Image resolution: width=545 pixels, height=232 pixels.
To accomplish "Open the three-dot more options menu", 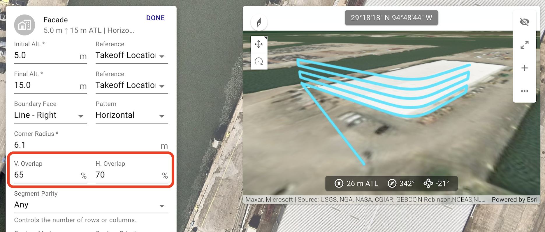I will [x=524, y=91].
